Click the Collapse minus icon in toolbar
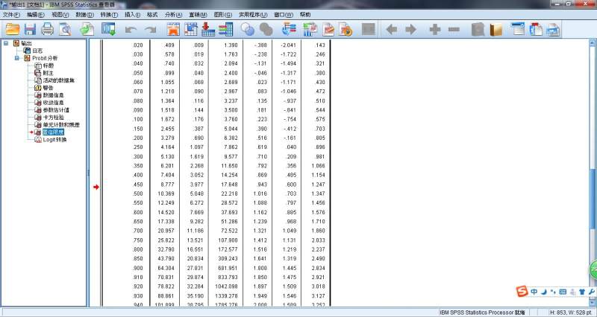Screen dimensions: 597x317 click(454, 29)
